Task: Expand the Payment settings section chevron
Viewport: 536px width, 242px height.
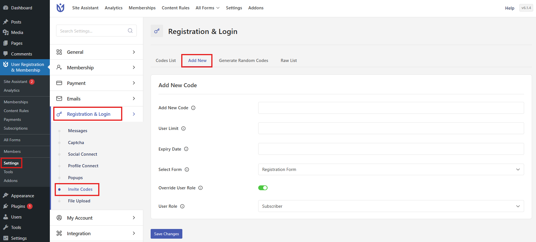Action: pyautogui.click(x=134, y=83)
